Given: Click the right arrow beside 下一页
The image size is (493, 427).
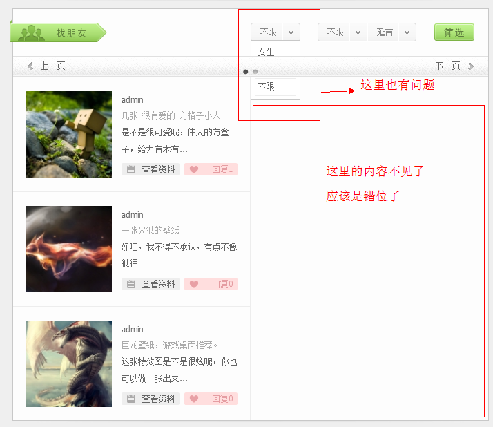Looking at the screenshot, I should click(470, 66).
